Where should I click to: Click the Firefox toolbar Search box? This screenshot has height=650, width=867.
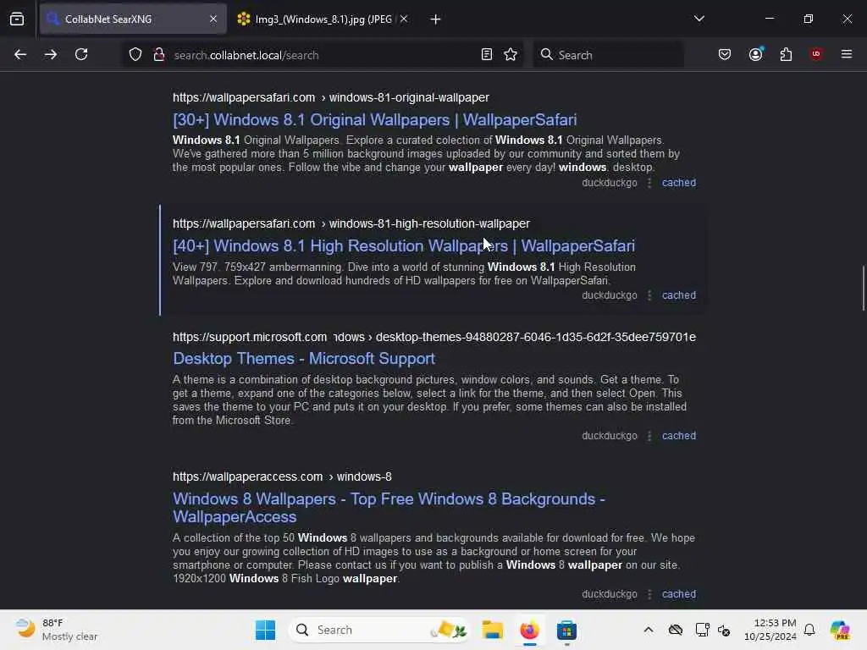608,55
